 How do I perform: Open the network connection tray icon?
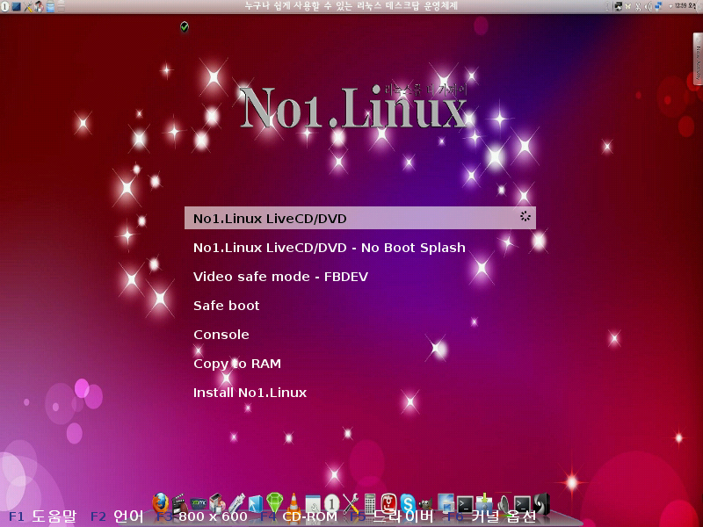pos(658,6)
